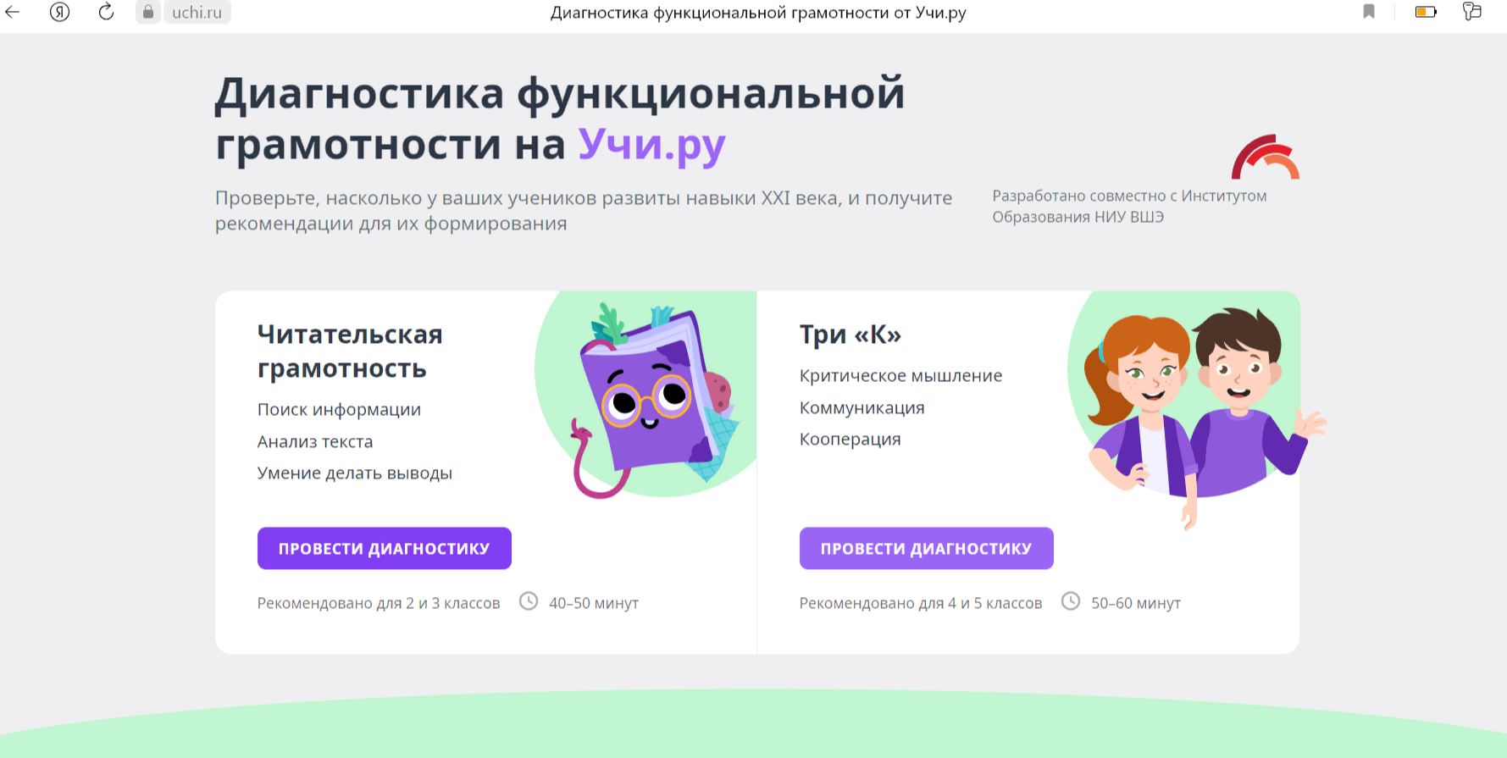1507x758 pixels.
Task: Click the text Анализ текста
Action: 315,441
